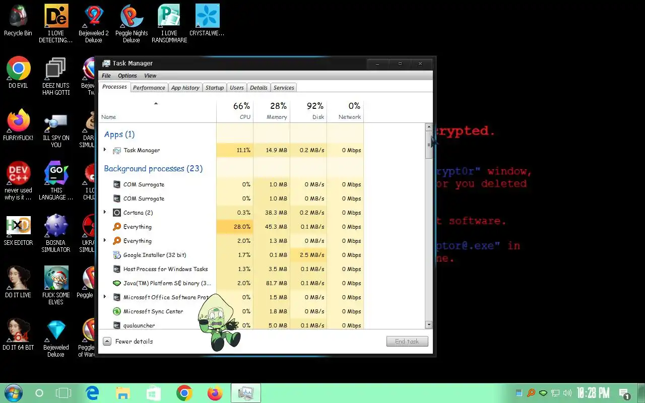Click the End task button

(x=407, y=341)
